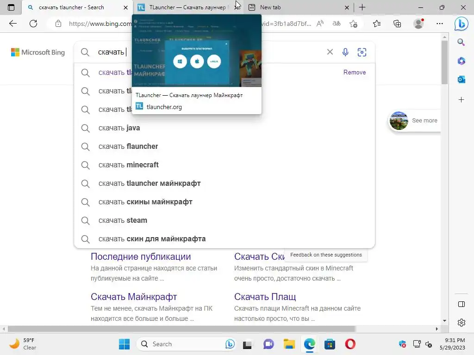The height and width of the screenshot is (355, 474).
Task: Select suggestion скачать steam
Action: pos(225,220)
